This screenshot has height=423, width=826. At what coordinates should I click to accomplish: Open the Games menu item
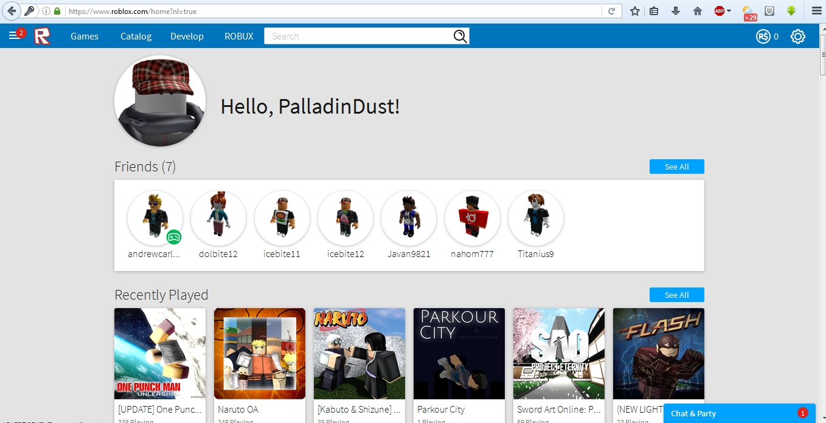(x=85, y=36)
